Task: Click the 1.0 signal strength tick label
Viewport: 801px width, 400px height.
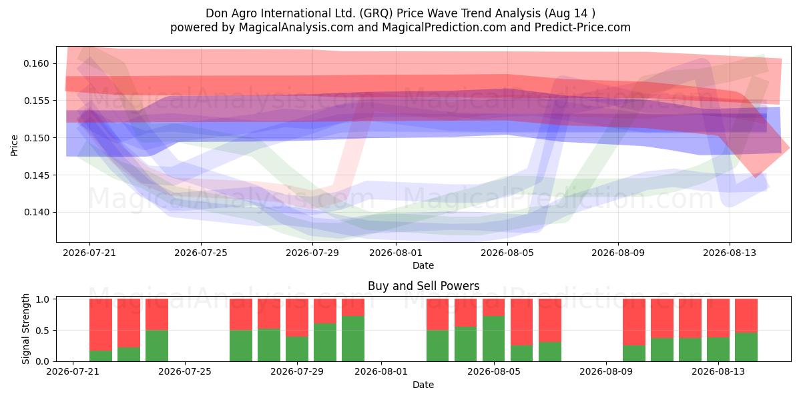Action: tap(44, 299)
